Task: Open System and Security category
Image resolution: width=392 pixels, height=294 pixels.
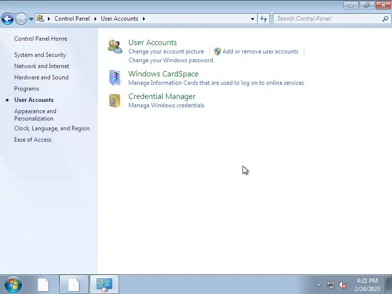Action: [x=40, y=55]
